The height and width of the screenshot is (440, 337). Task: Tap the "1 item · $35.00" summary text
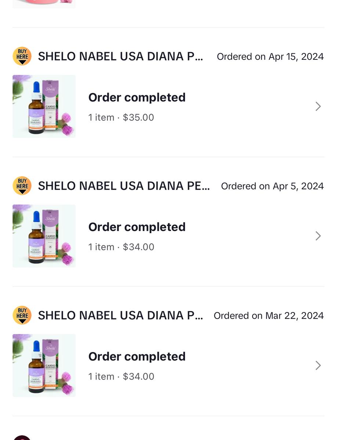(121, 117)
